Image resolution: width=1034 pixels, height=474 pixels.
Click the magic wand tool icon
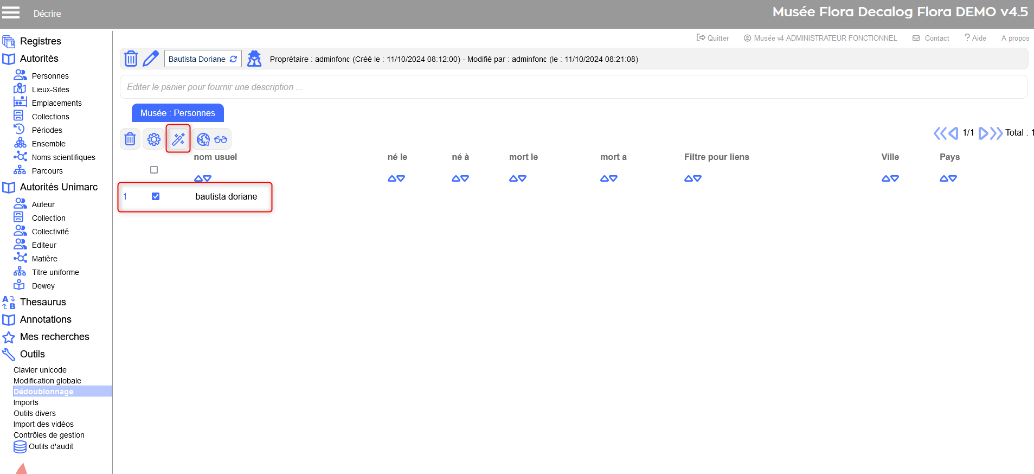point(178,139)
